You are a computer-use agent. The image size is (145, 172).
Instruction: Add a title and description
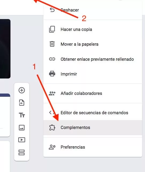(22, 115)
